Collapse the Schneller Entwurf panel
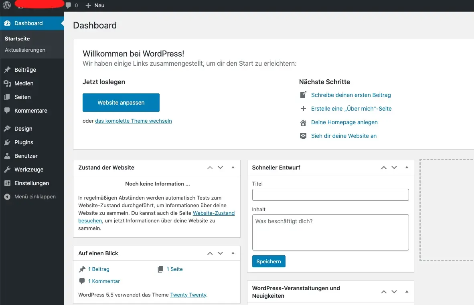The image size is (474, 305). click(407, 167)
